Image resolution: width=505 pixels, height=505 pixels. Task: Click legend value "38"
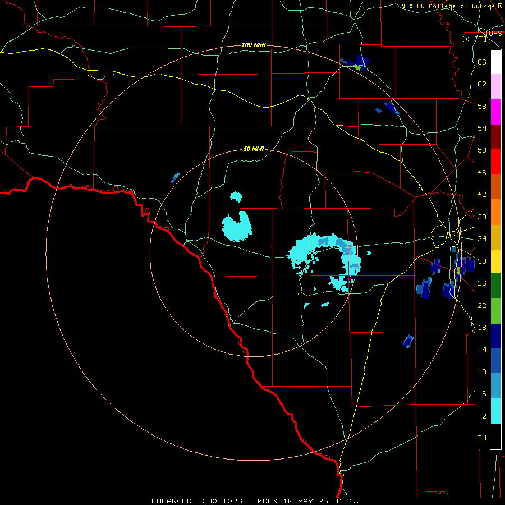point(482,217)
